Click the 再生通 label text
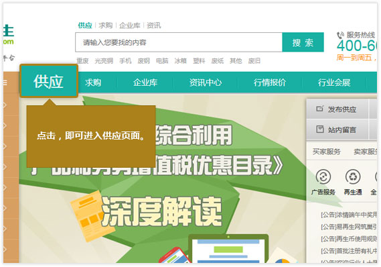 tap(353, 192)
